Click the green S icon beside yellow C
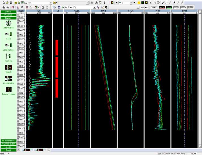The width and height of the screenshot is (202, 155). [19, 3]
